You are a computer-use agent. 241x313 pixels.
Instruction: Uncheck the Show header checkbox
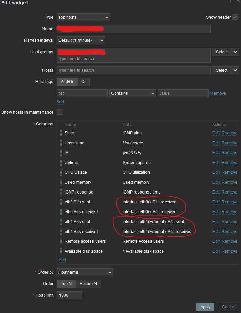click(235, 17)
